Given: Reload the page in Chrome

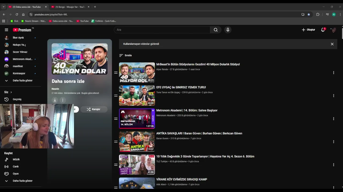Looking at the screenshot, I should [17, 14].
